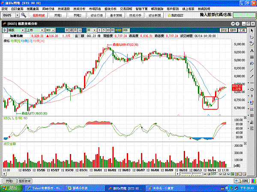Image resolution: width=257 pixels, height=192 pixels.
Task: Click the stock code/name input field
Action: [245, 15]
